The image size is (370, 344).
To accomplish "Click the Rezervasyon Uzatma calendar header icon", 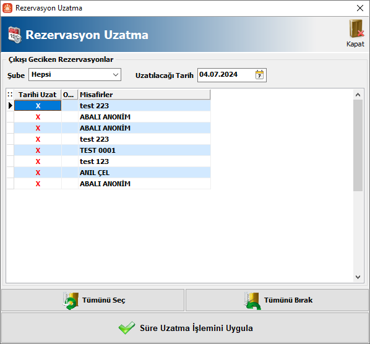I will click(x=14, y=35).
